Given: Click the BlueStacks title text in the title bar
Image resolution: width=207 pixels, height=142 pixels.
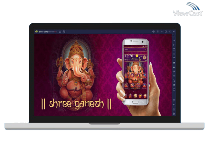Looking at the screenshot, I should [43, 32].
